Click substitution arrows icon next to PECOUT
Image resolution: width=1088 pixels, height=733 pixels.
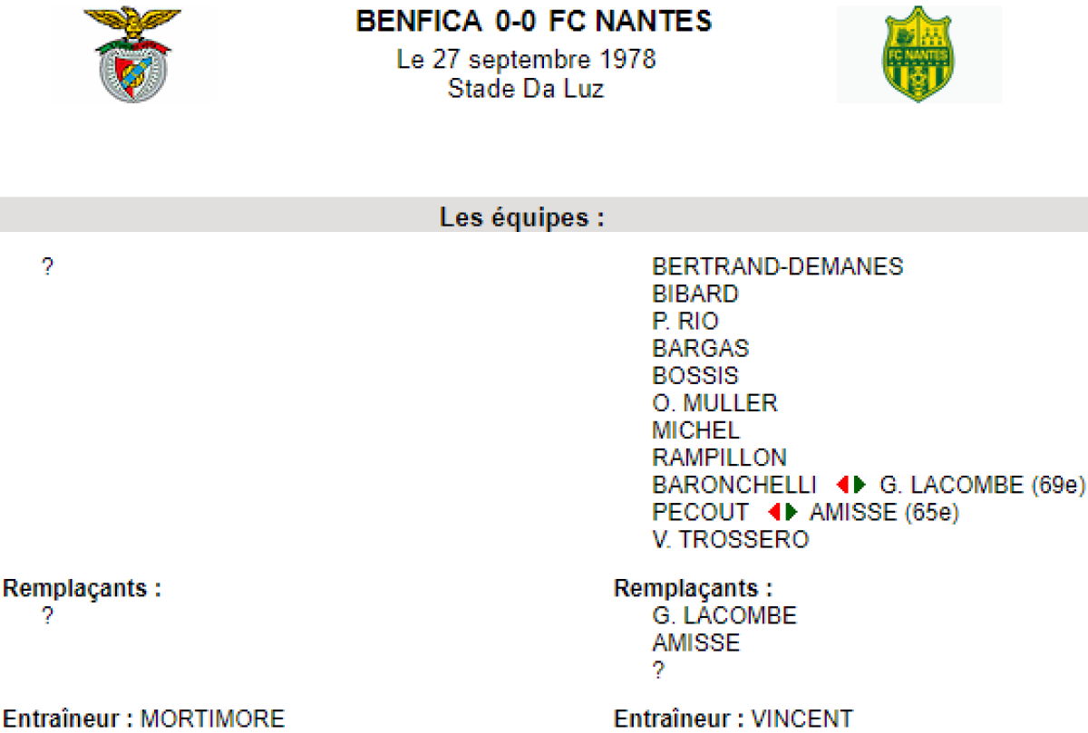point(782,512)
